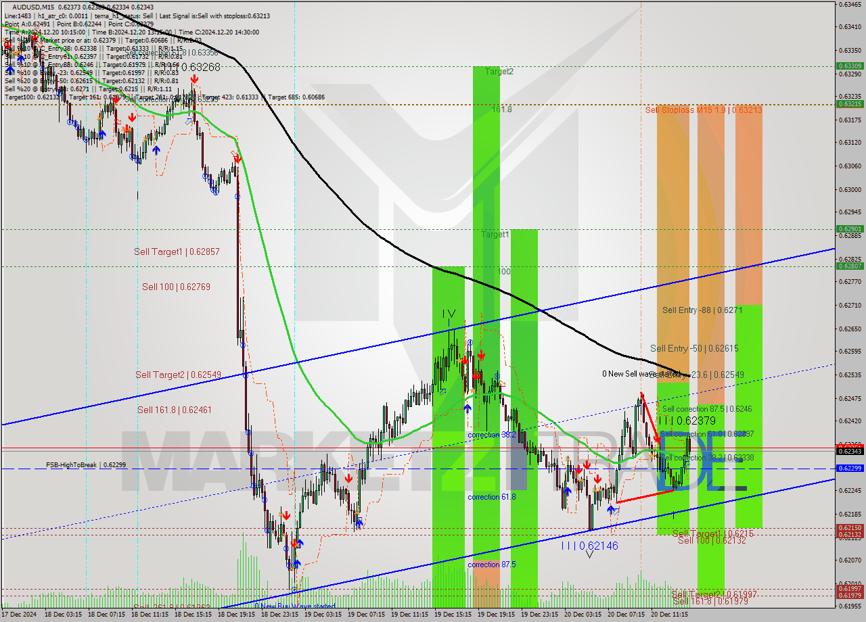Screen dimensions: 866x622
Task: Click the 'Sell Stoploss M15 1.9 | 0.63213' label
Action: tap(703, 110)
